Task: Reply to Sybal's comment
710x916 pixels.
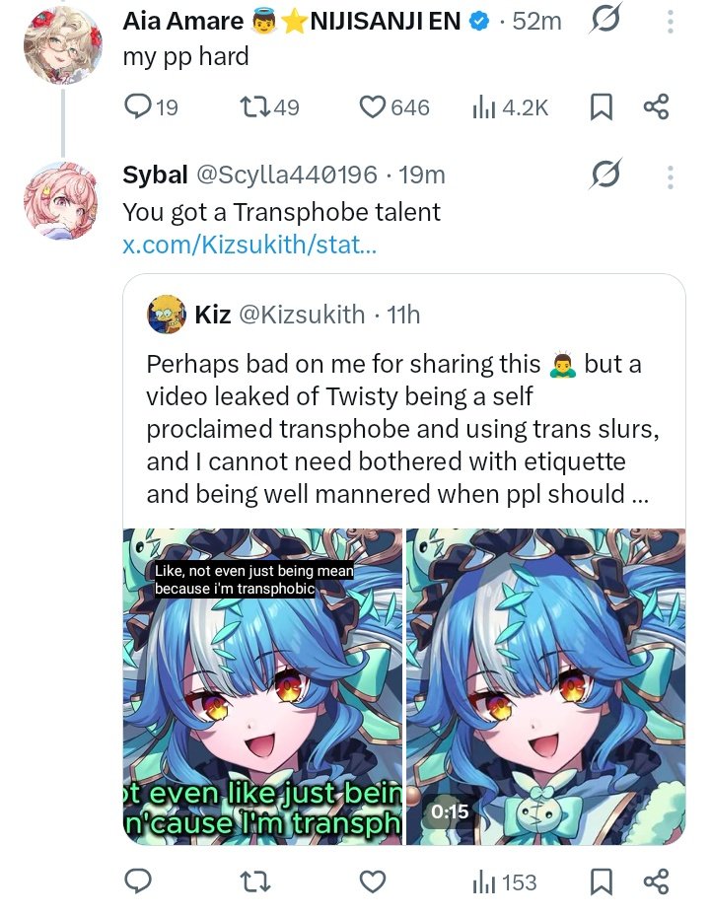Action: point(138,881)
